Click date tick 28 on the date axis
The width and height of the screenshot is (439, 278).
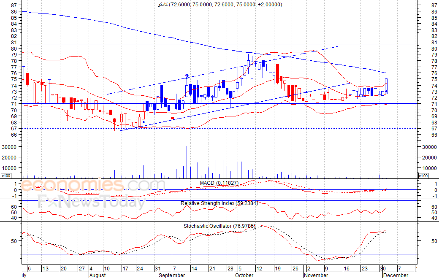pyautogui.click(x=230, y=268)
